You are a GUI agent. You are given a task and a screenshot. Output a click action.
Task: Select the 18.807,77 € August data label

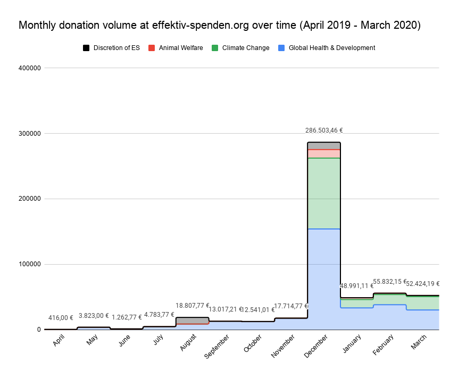193,306
